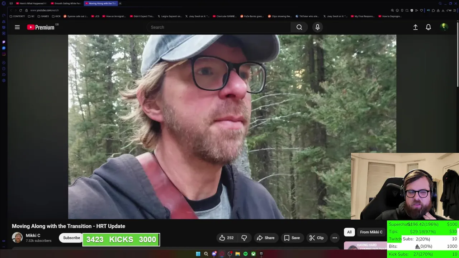The height and width of the screenshot is (258, 459).
Task: Toggle the toolbar shield ad-blocker icon
Action: click(x=412, y=10)
